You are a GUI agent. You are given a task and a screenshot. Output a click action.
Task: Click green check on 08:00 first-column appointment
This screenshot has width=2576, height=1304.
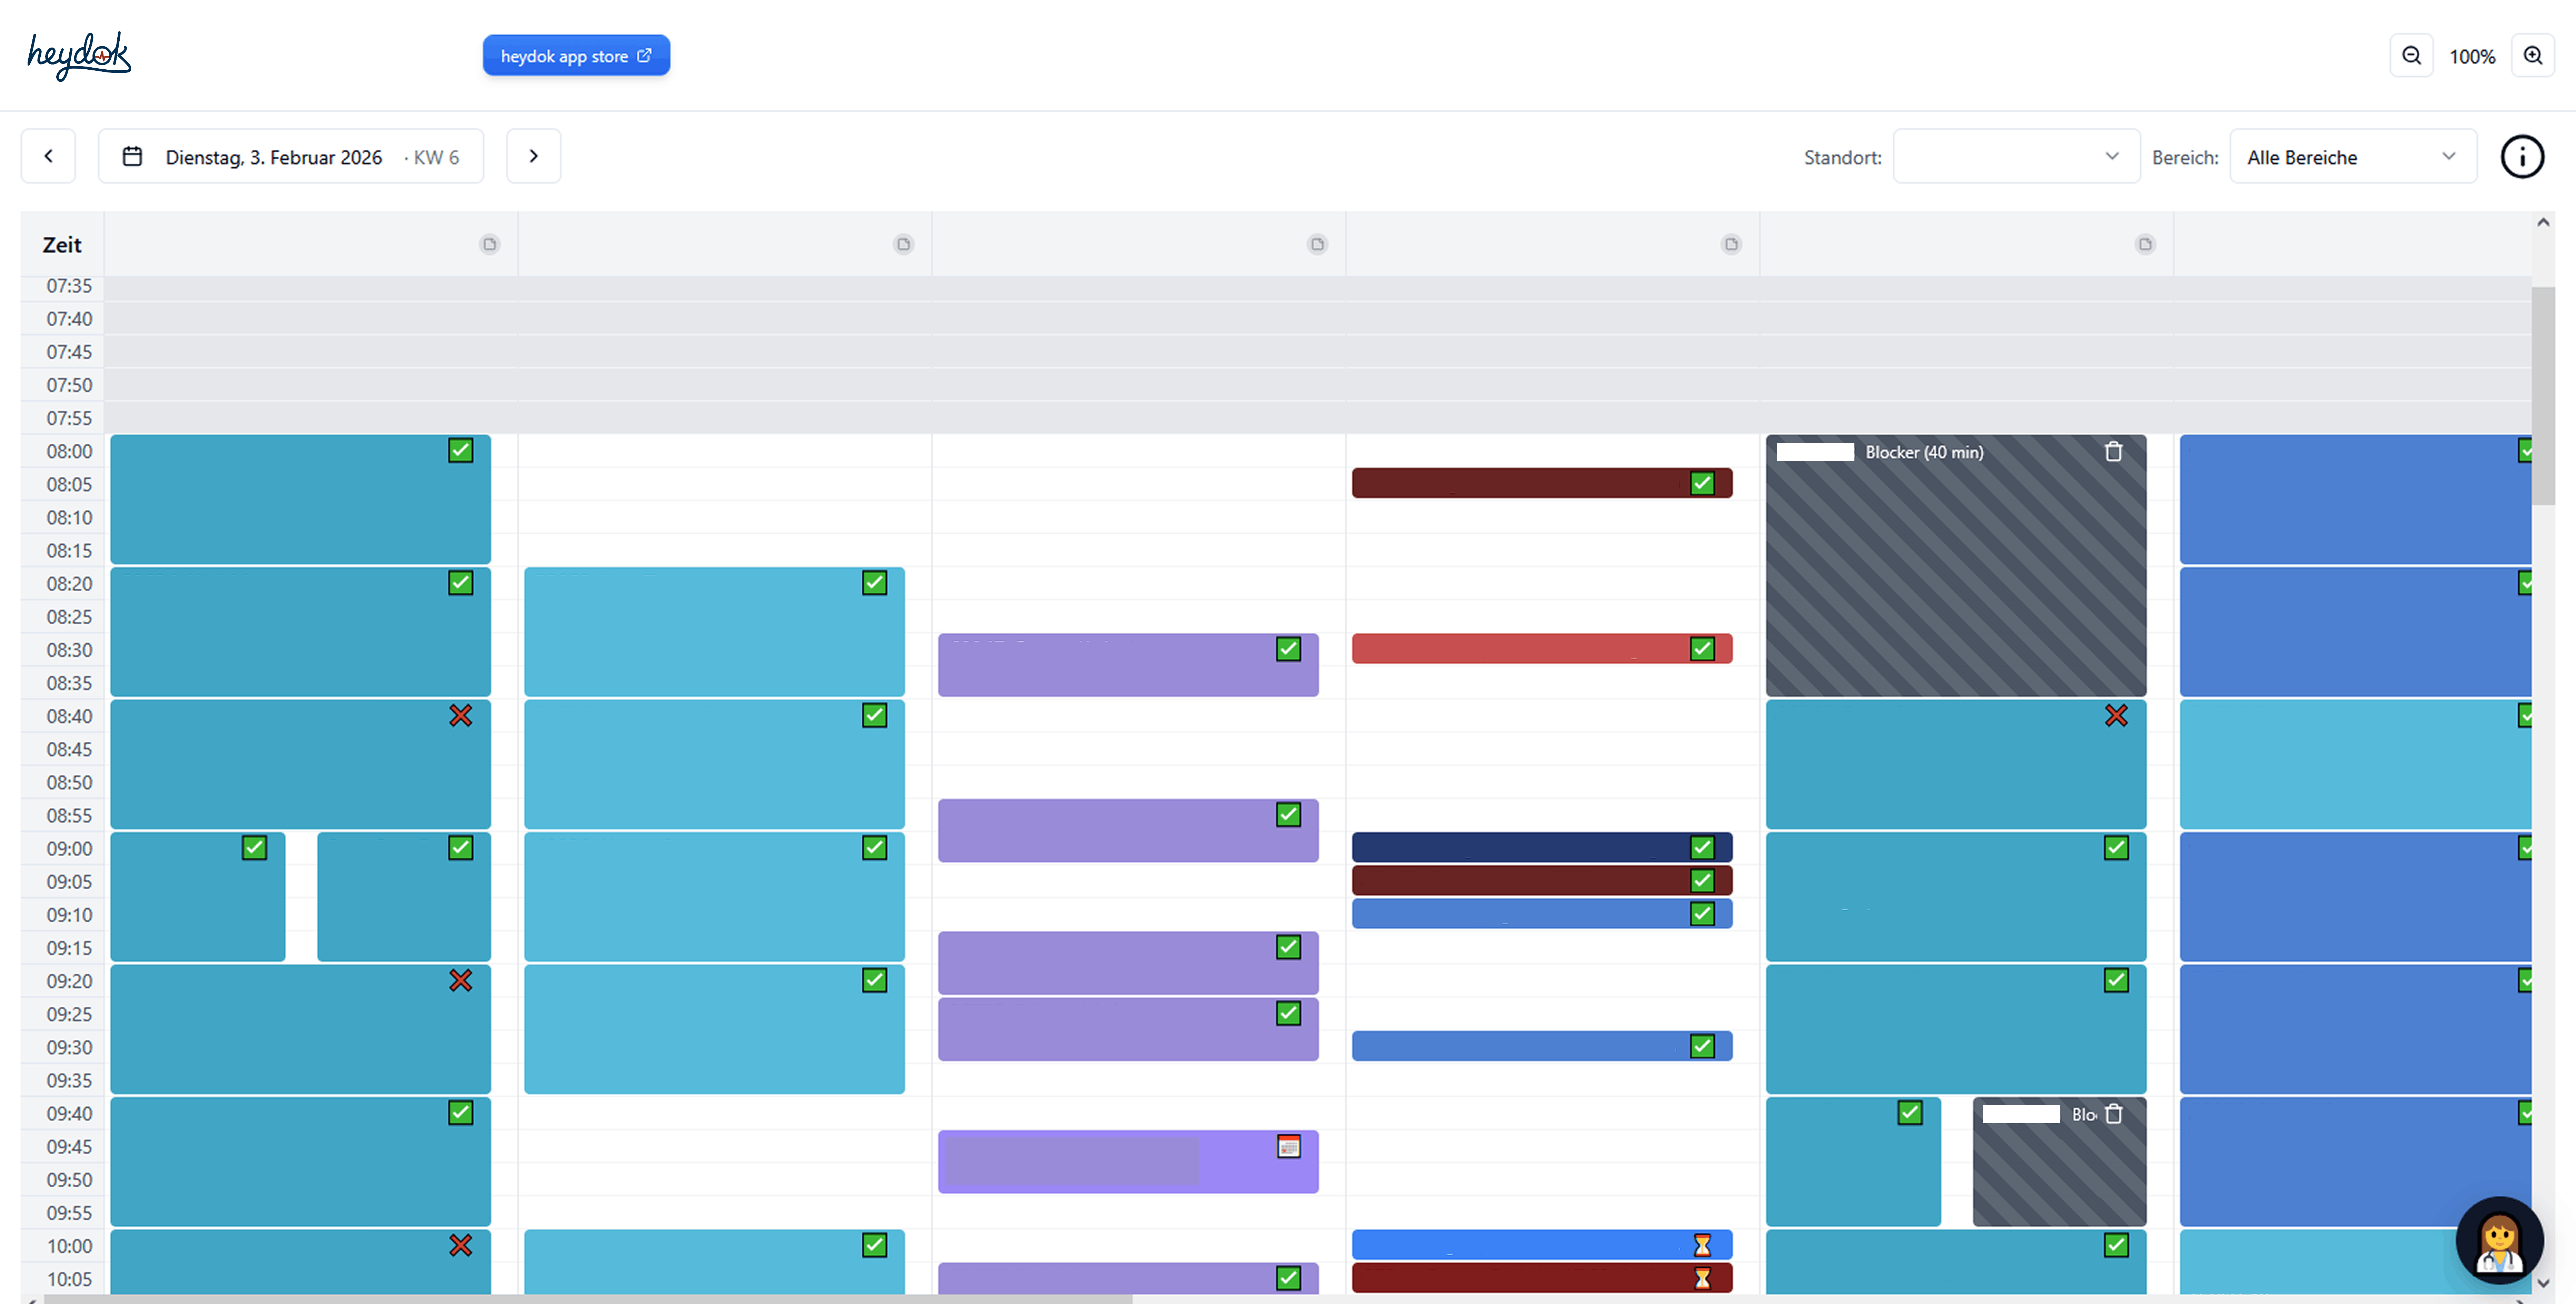click(460, 451)
